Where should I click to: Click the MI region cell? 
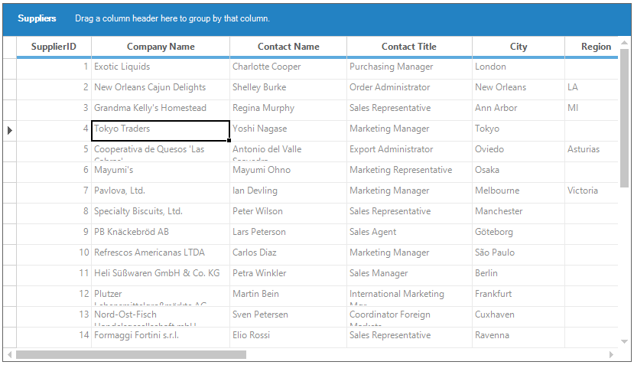pos(591,110)
